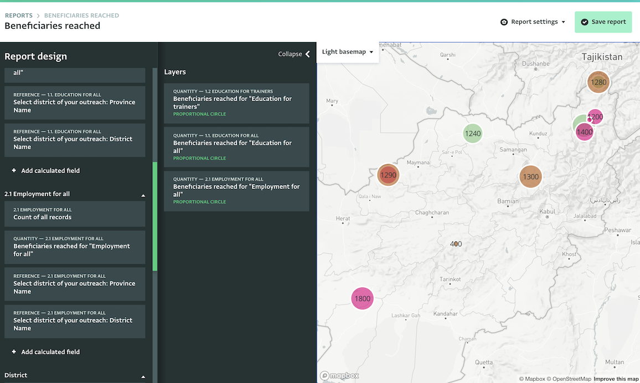640x383 pixels.
Task: Click the plus icon under Education for all fields
Action: 14,170
